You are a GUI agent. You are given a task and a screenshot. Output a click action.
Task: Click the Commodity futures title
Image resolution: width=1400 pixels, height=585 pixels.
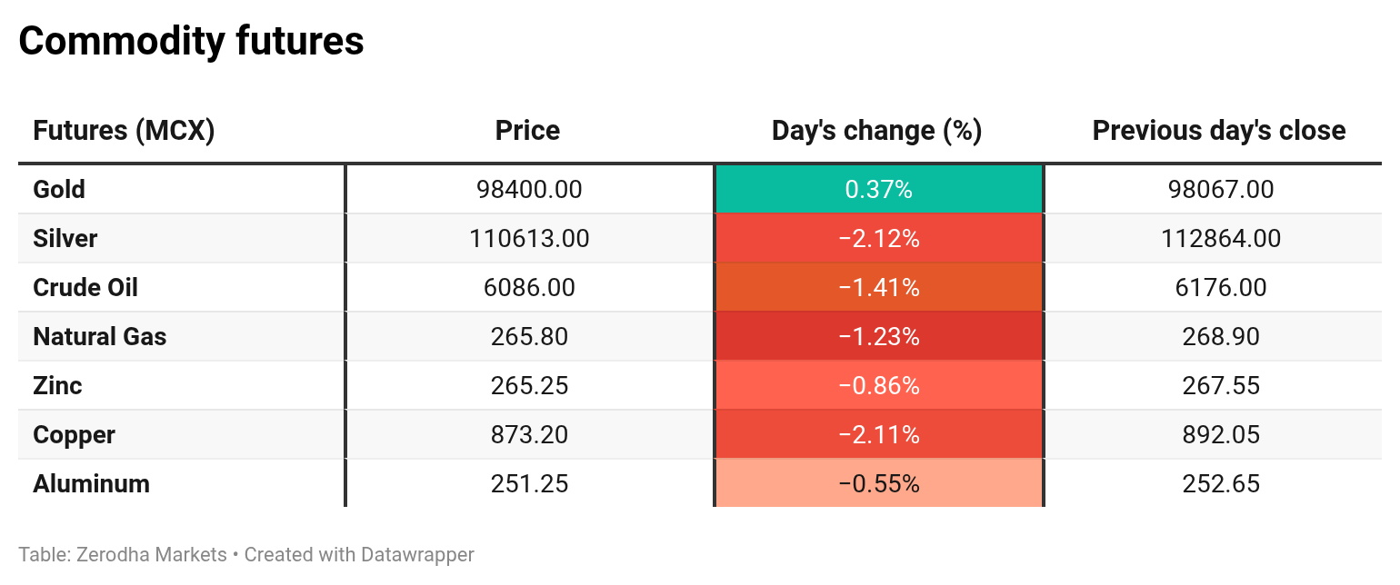click(x=191, y=42)
